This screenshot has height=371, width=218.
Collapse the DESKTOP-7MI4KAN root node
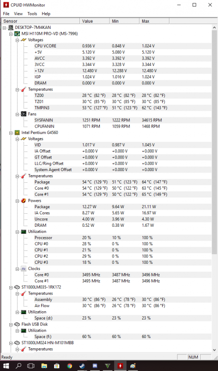[x=5, y=28]
